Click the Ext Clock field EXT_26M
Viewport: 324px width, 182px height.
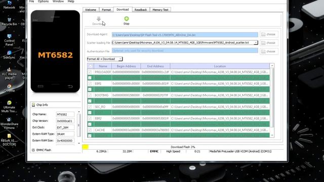tap(65, 127)
